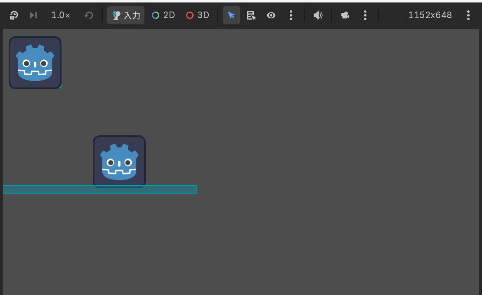
Task: Enable 2D node selection mode
Action: click(x=163, y=15)
